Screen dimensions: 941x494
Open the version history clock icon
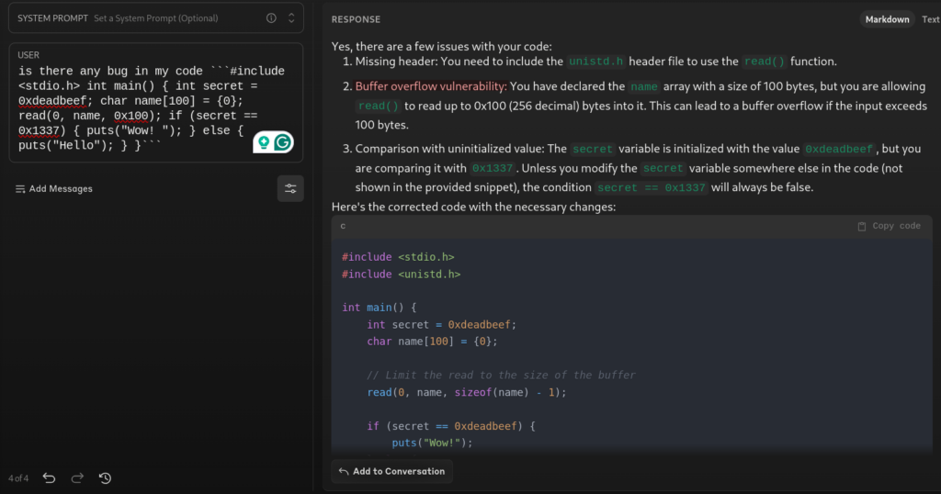(105, 477)
